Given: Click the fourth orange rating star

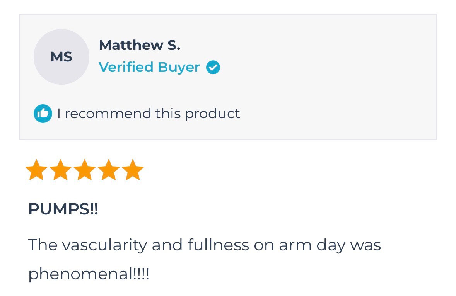Looking at the screenshot, I should pyautogui.click(x=109, y=170).
